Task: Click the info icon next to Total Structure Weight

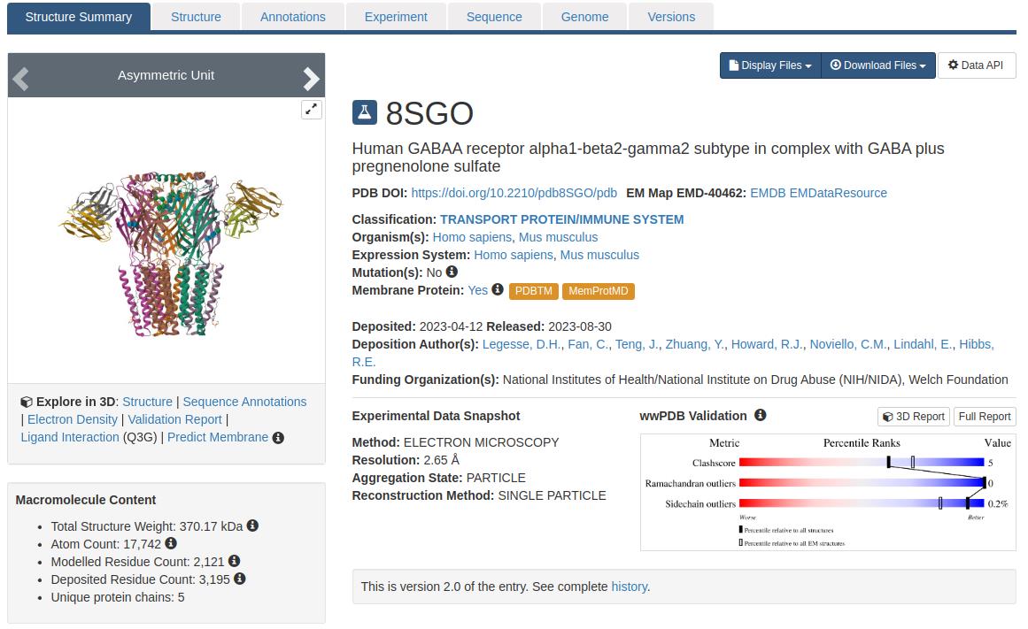Action: [252, 525]
